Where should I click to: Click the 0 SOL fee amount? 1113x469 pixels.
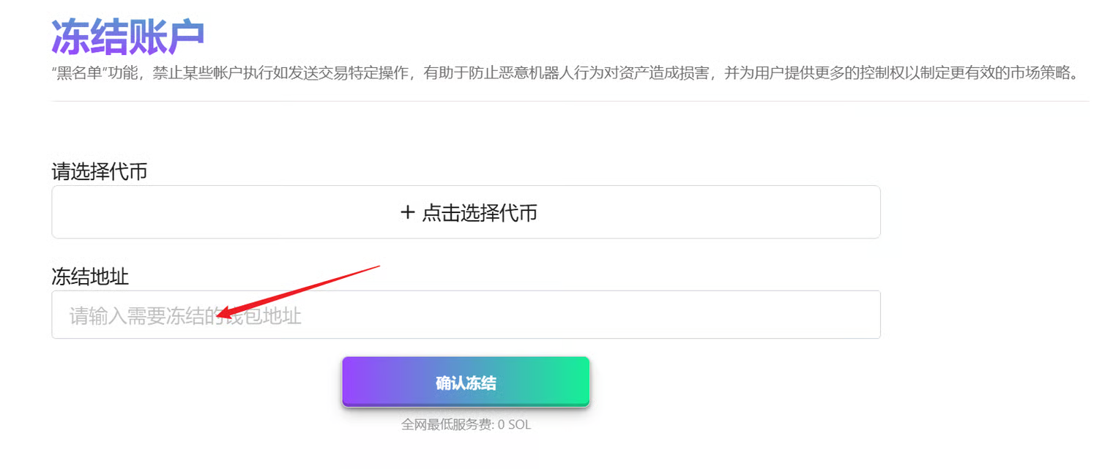pos(514,424)
